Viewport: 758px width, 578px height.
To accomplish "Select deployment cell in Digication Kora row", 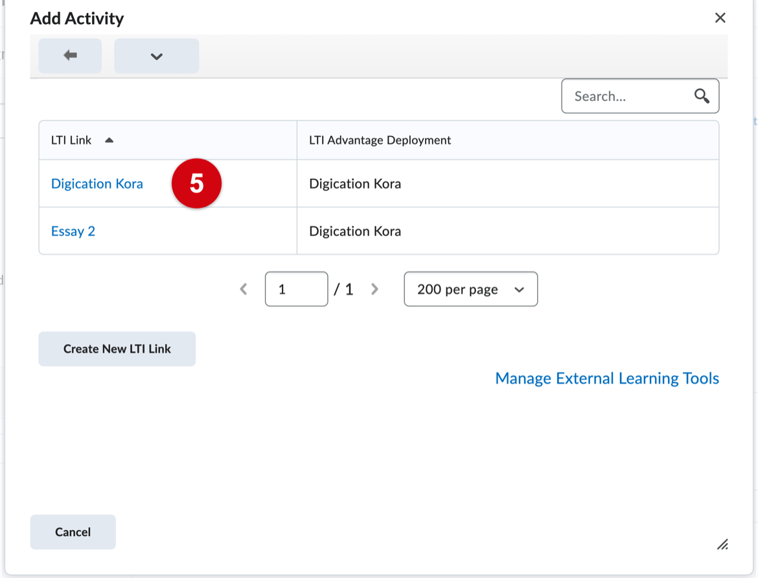I will coord(507,184).
